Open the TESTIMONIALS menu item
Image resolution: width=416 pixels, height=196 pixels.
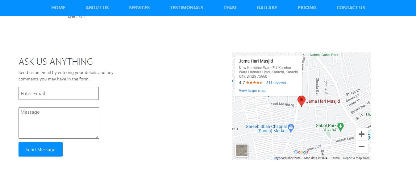pos(186,8)
